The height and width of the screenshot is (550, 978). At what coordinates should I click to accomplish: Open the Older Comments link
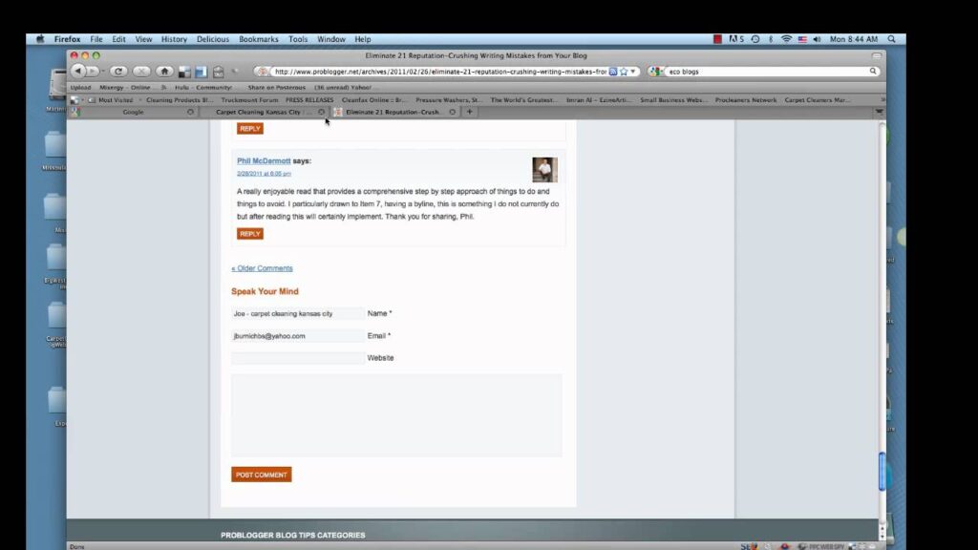262,268
